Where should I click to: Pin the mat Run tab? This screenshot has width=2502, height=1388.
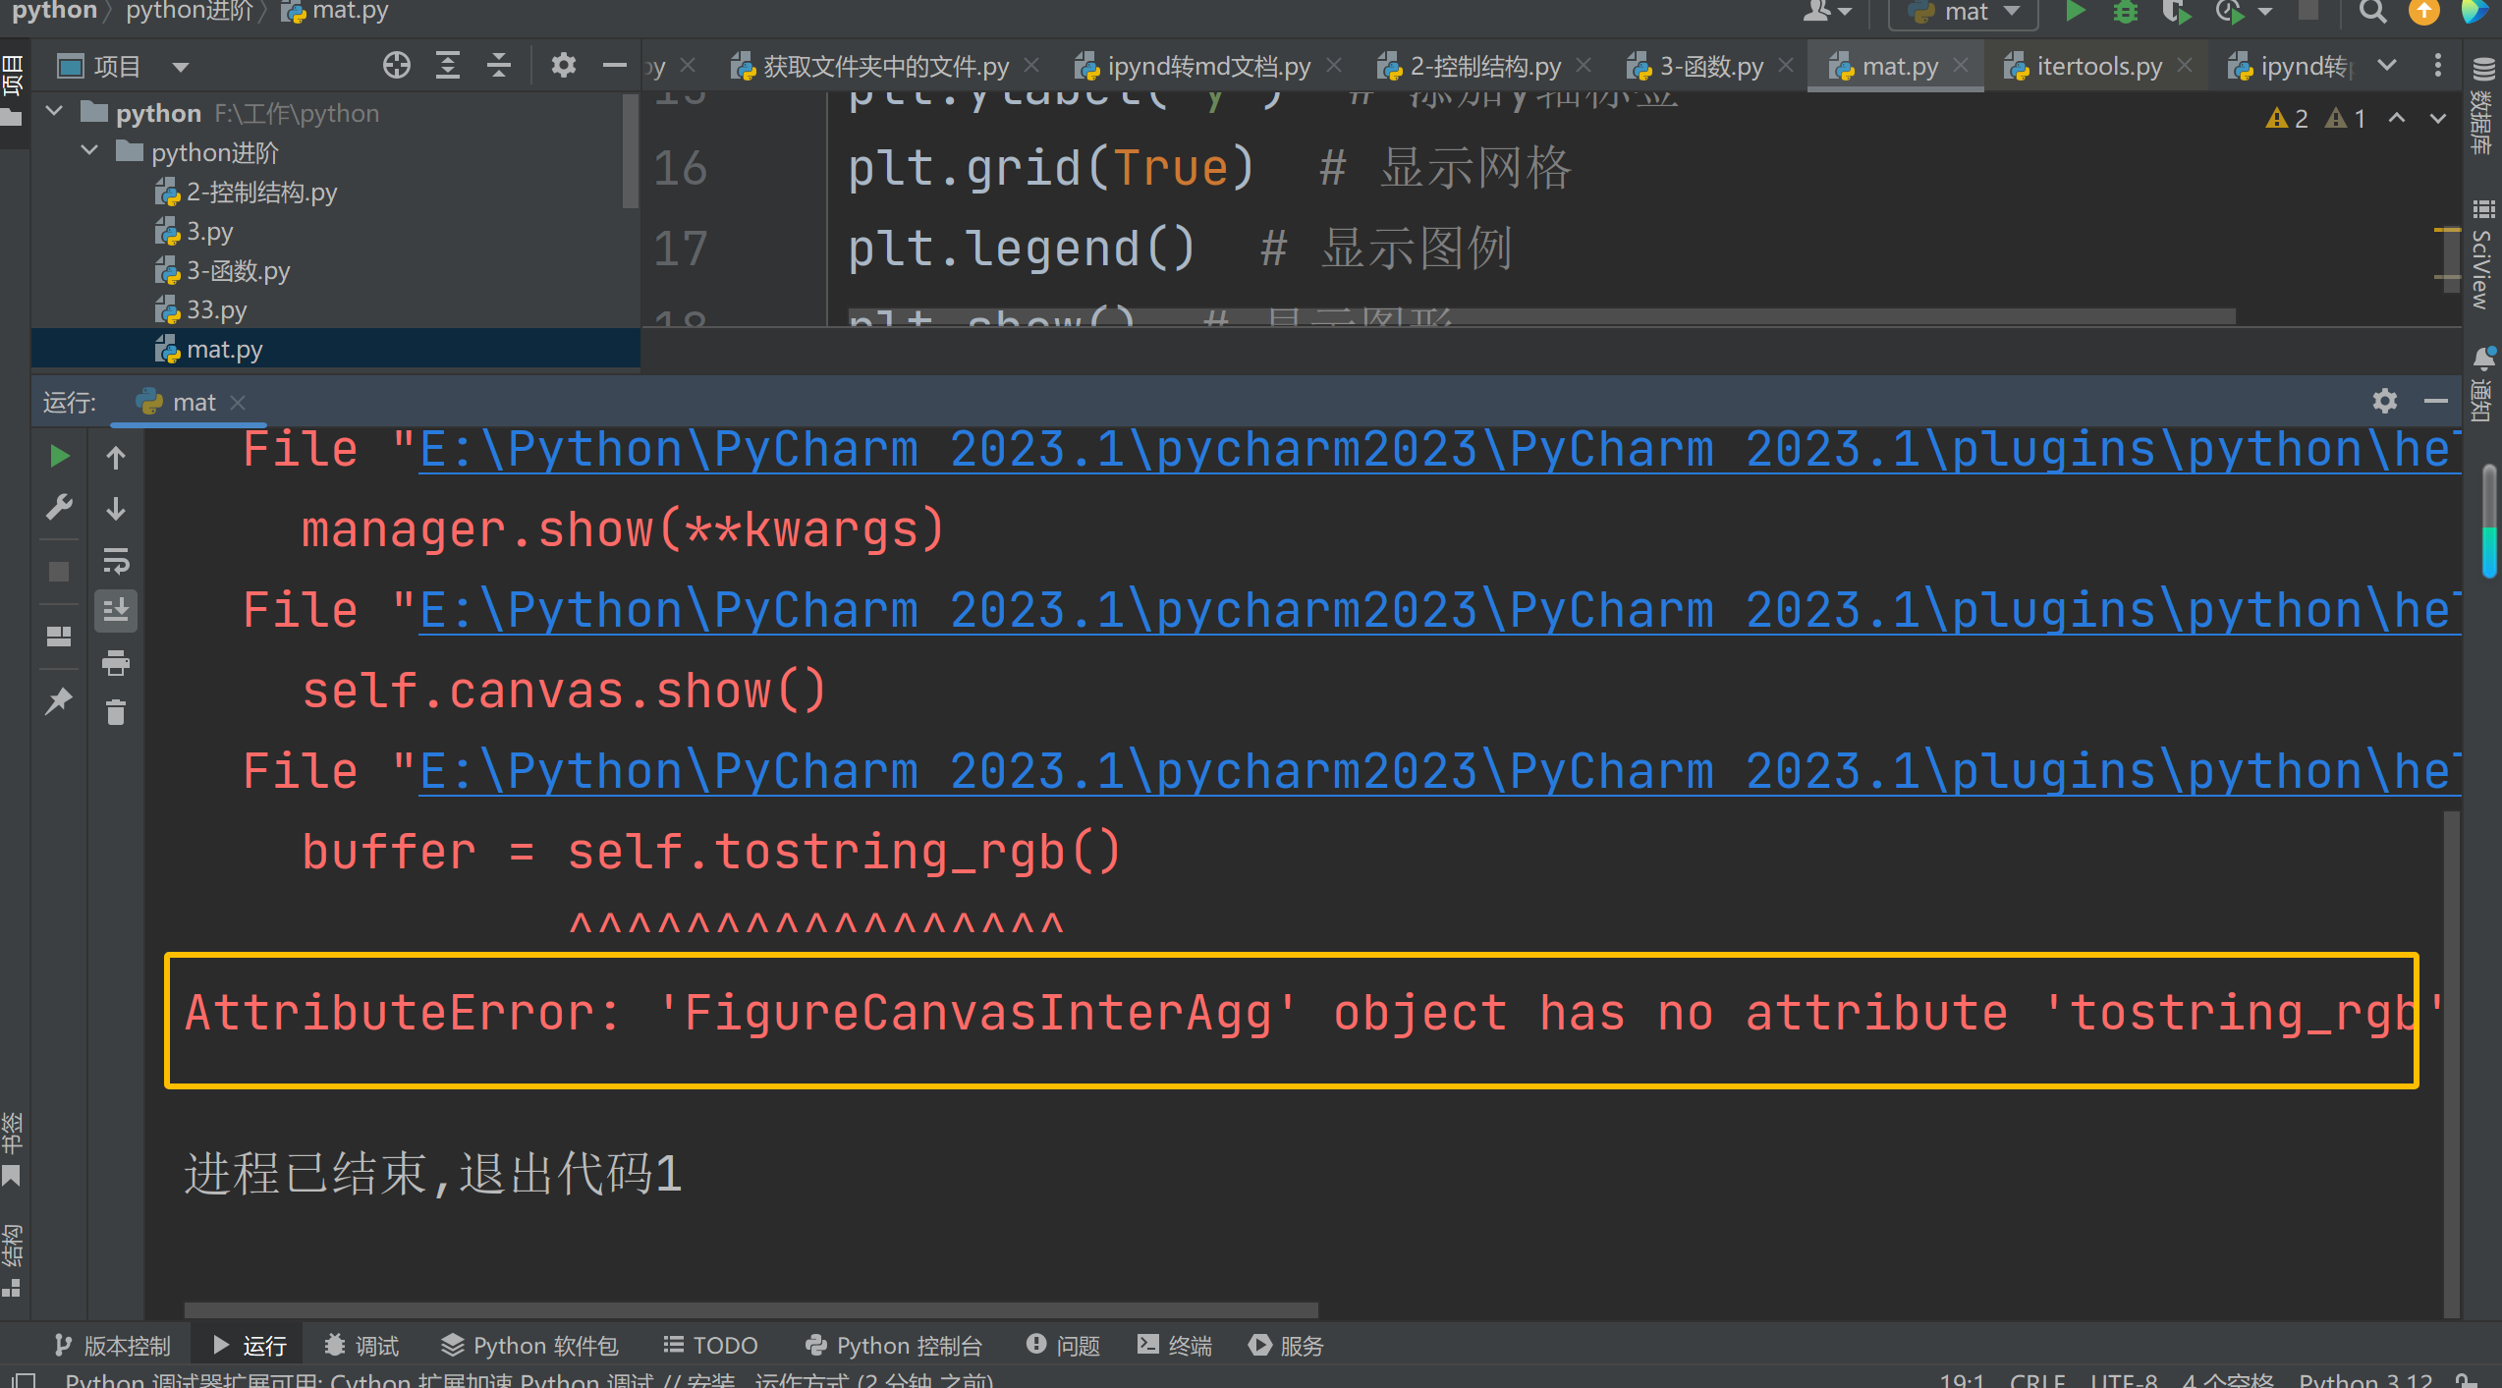pos(59,700)
